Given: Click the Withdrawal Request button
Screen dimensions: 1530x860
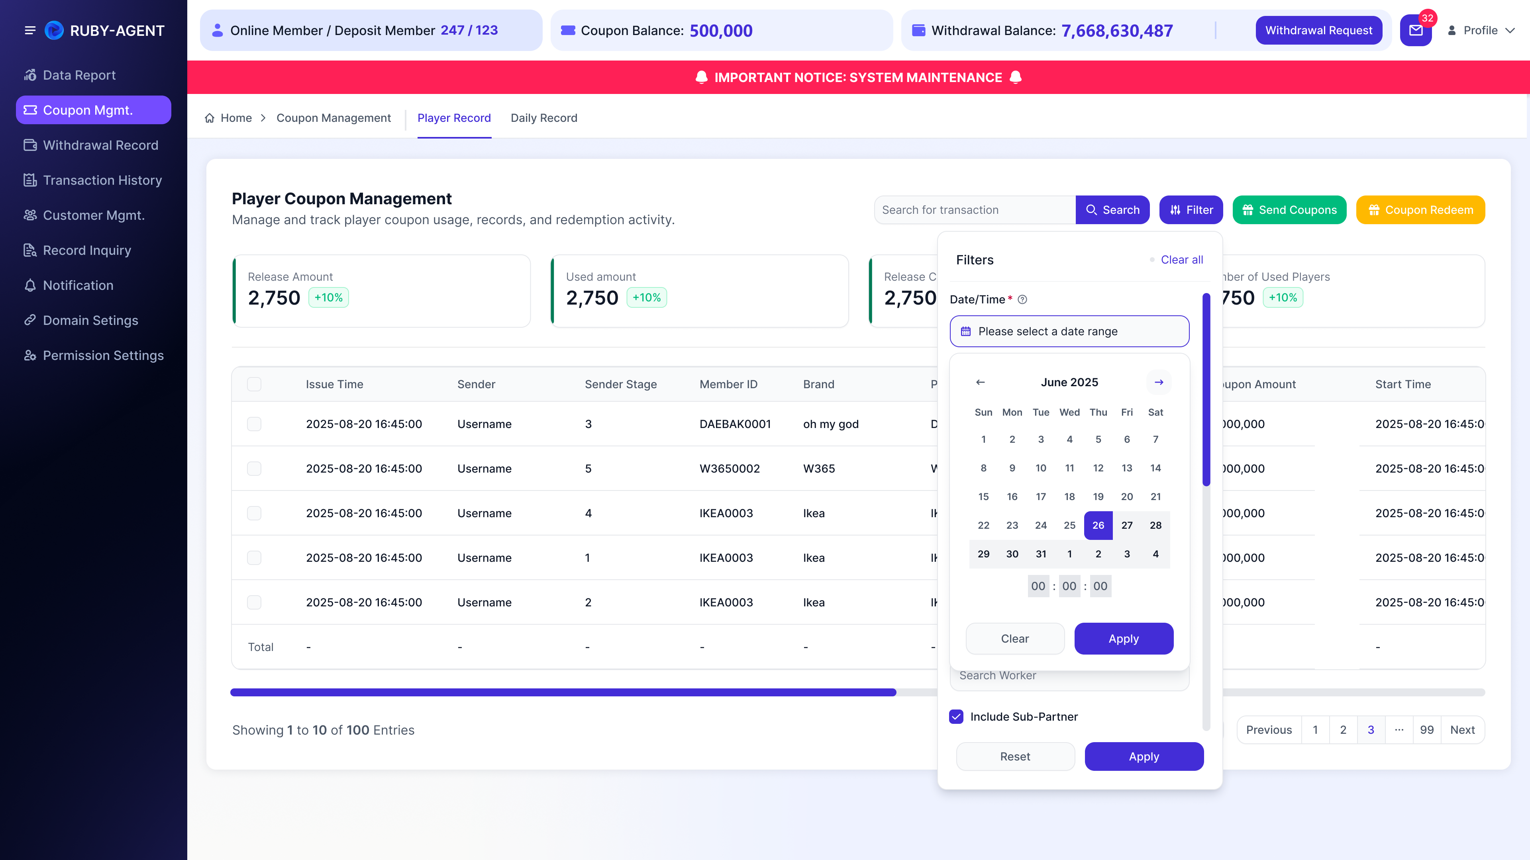Looking at the screenshot, I should pyautogui.click(x=1318, y=30).
